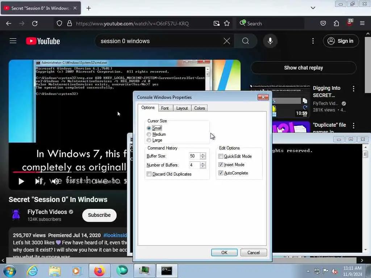Click Cancel in Console Windows Properties
Viewport: 371px width, 278px height.
tap(253, 252)
